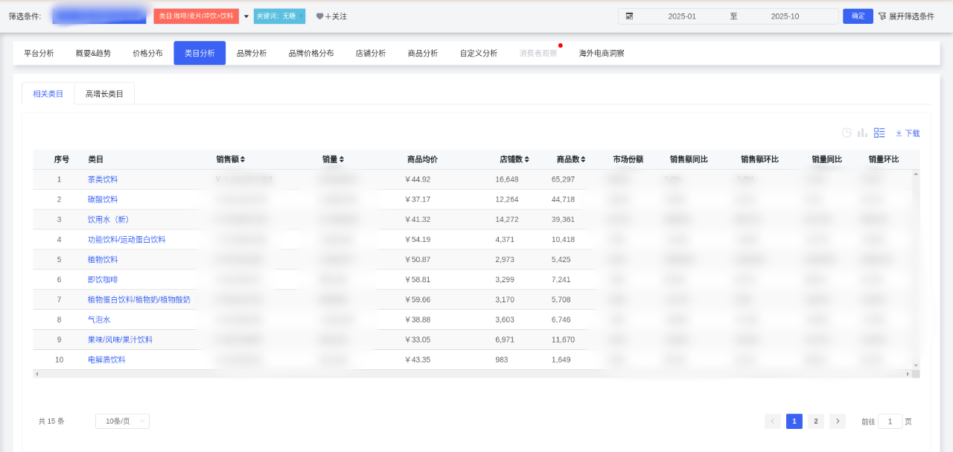Open the category dropdown arrow beside 饮料 tag
The image size is (953, 452).
tap(246, 16)
